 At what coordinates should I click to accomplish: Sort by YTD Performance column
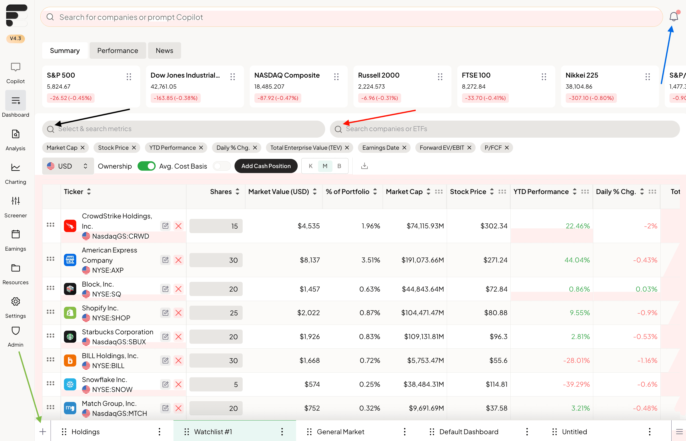pos(574,192)
